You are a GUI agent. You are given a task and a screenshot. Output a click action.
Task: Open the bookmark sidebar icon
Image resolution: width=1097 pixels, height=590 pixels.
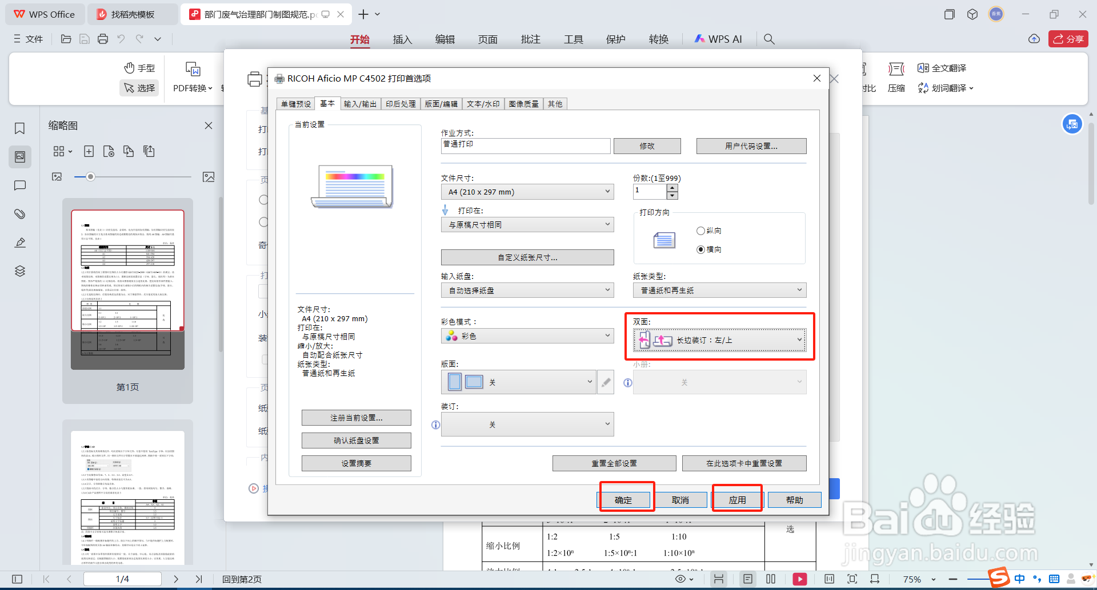tap(20, 128)
